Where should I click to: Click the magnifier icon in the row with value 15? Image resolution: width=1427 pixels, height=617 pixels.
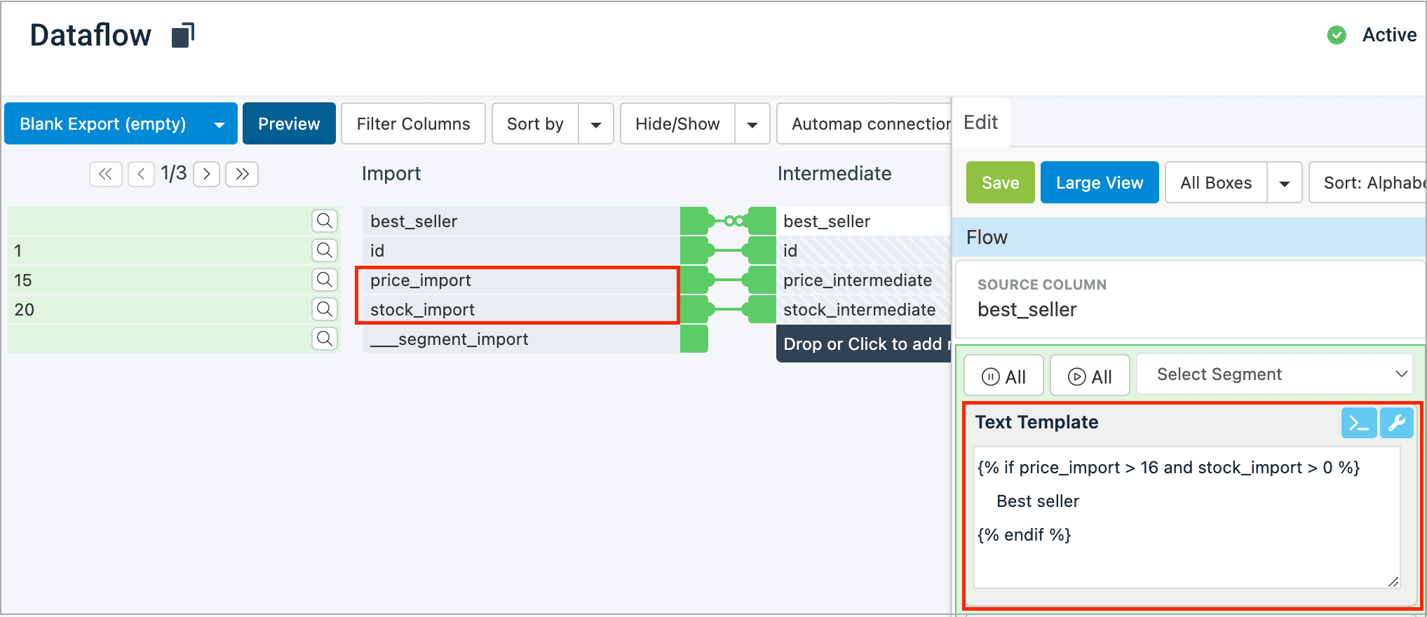point(324,280)
